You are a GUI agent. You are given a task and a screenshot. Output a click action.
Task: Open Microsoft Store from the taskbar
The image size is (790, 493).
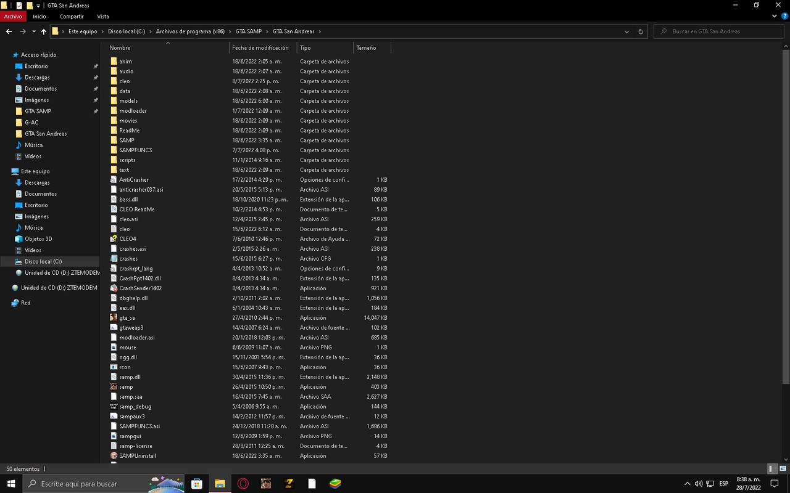pyautogui.click(x=197, y=484)
